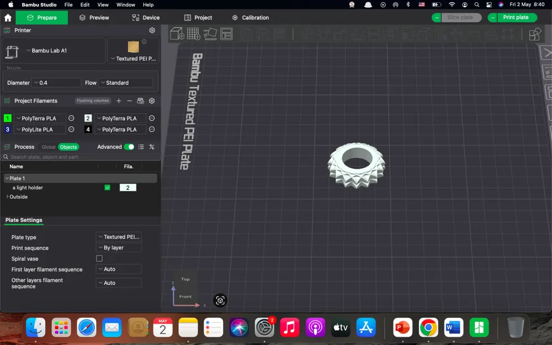The width and height of the screenshot is (552, 345).
Task: Switch to the Calibration tab
Action: [x=250, y=18]
